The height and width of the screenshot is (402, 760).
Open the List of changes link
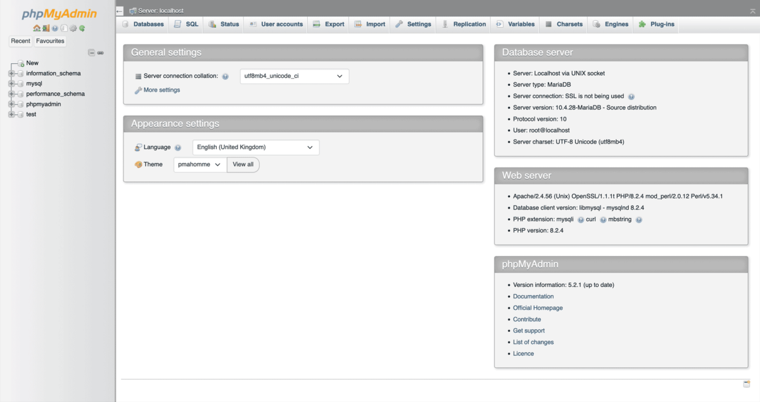click(x=533, y=342)
